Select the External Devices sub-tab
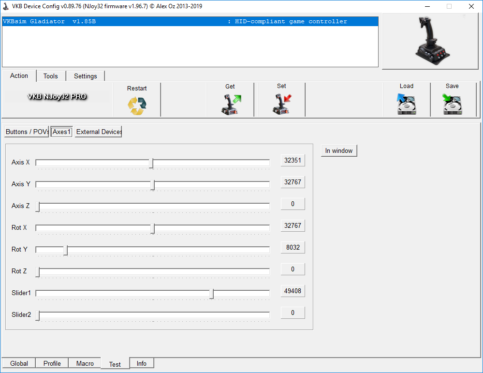Image resolution: width=483 pixels, height=373 pixels. pos(99,132)
